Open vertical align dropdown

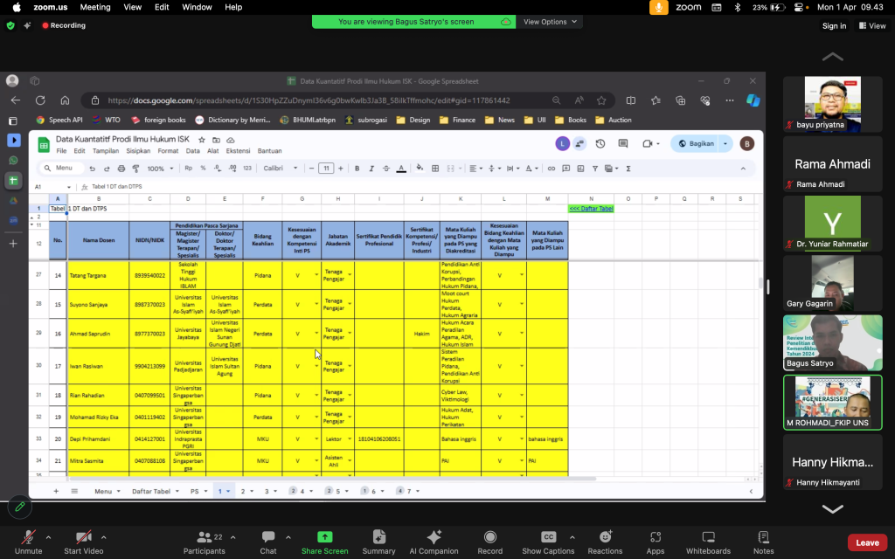point(494,169)
